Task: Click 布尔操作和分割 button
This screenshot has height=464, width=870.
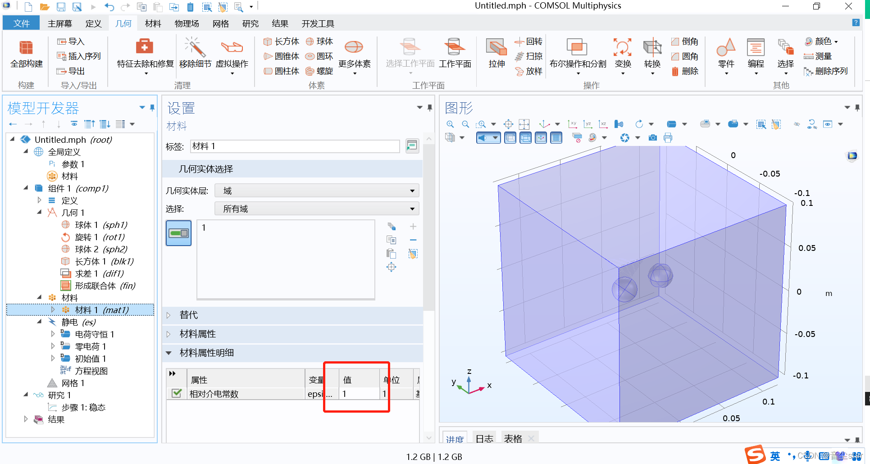Action: click(578, 56)
